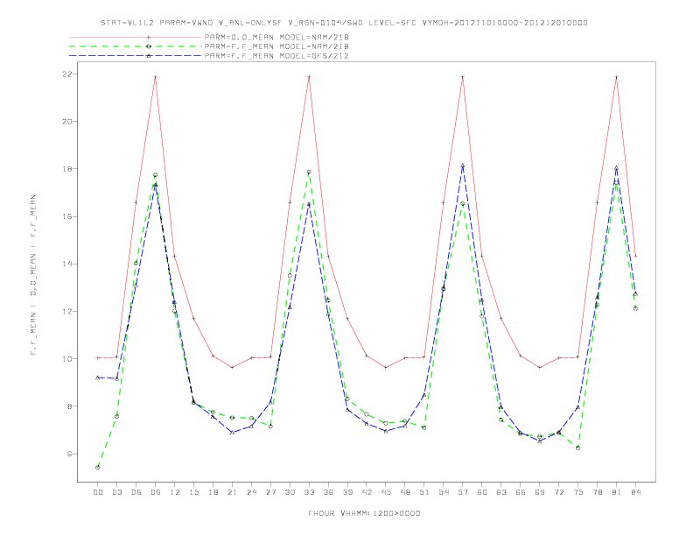Click x-axis forecast hour label 66

pos(521,492)
